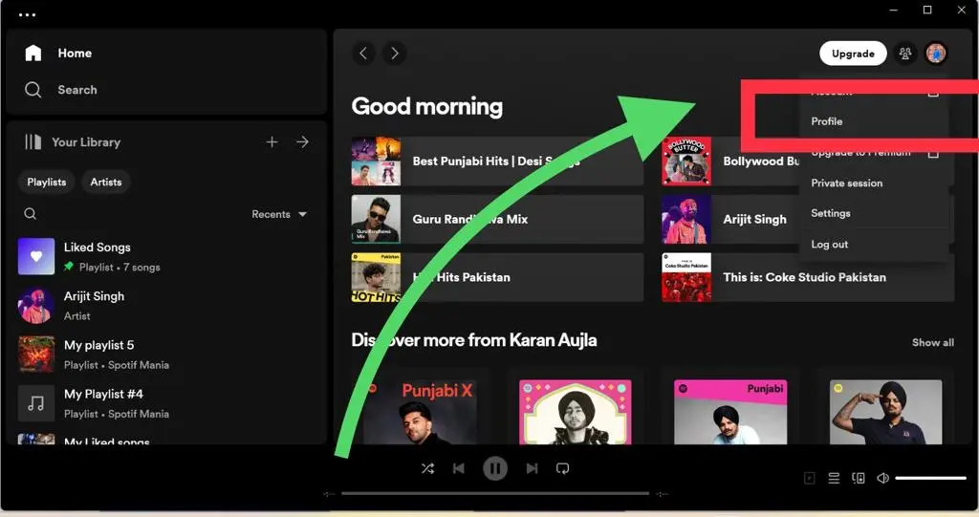The height and width of the screenshot is (517, 979).
Task: Open Connect to a device icon
Action: [x=859, y=478]
